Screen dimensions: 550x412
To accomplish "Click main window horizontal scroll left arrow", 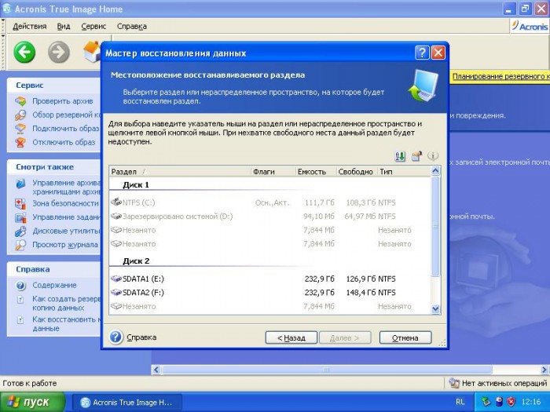I will (156, 370).
